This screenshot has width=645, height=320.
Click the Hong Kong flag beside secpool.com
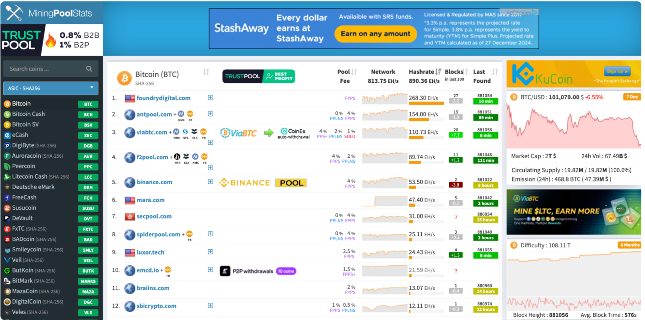[129, 217]
